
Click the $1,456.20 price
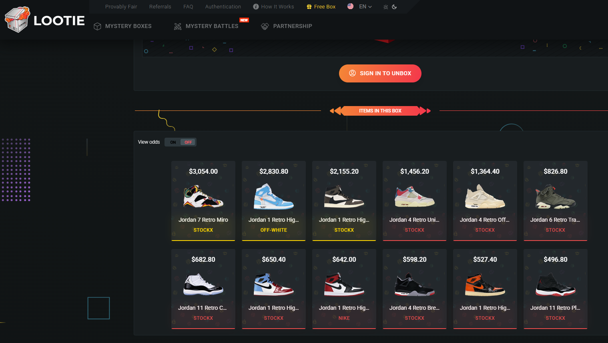(415, 171)
